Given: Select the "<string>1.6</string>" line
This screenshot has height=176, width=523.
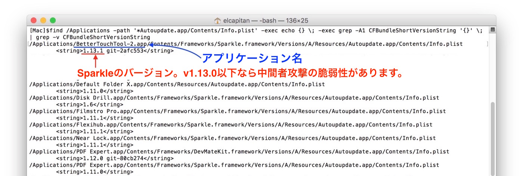Looking at the screenshot, I should pyautogui.click(x=90, y=105).
